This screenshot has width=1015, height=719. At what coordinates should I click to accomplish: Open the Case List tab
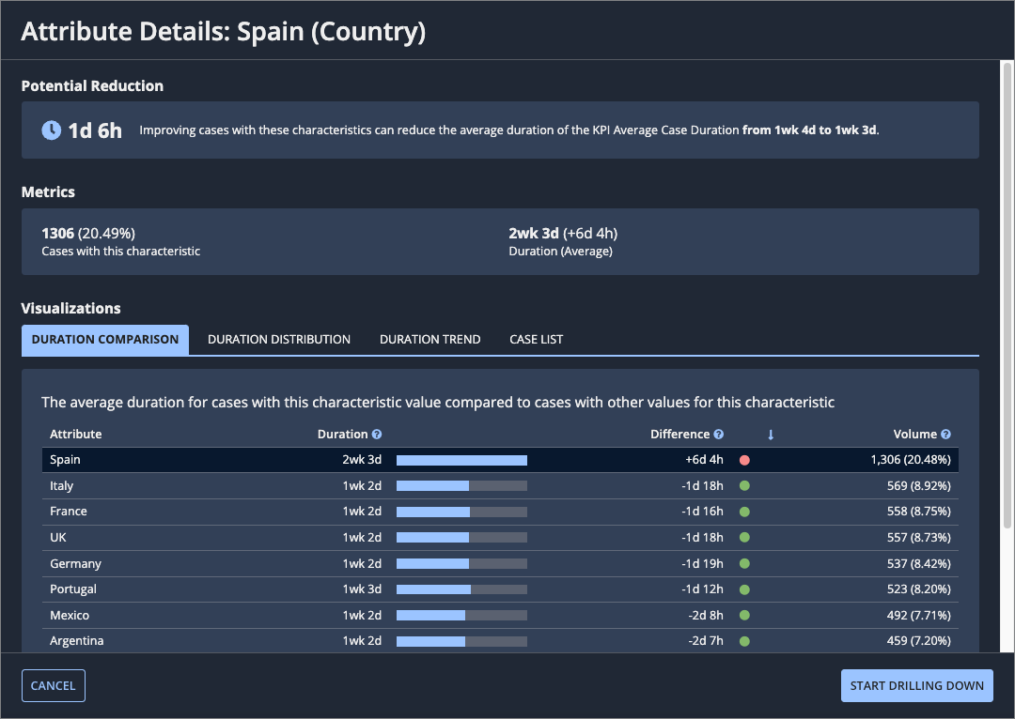point(536,340)
